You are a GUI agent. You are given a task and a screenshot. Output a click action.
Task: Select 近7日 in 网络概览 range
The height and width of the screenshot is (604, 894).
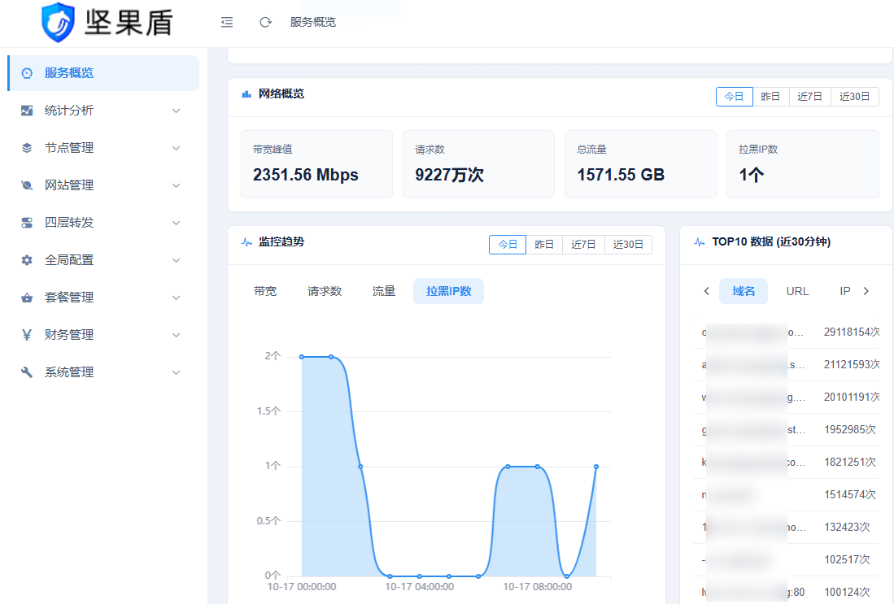click(x=809, y=96)
